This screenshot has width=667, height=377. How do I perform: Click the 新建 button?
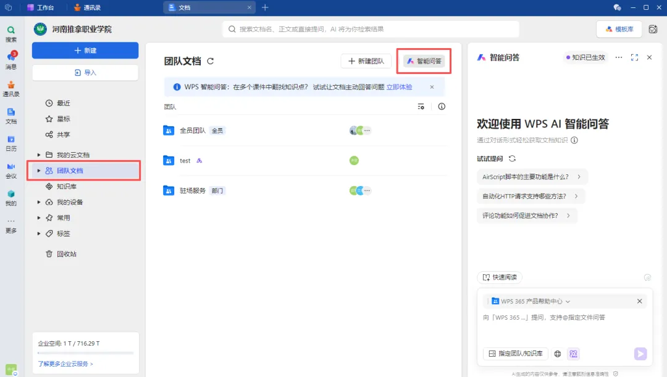tap(85, 51)
